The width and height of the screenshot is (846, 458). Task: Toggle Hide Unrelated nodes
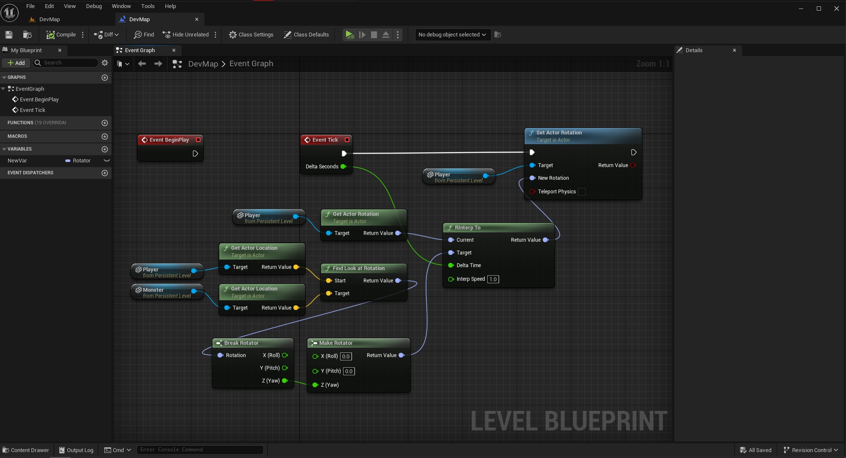pos(186,35)
